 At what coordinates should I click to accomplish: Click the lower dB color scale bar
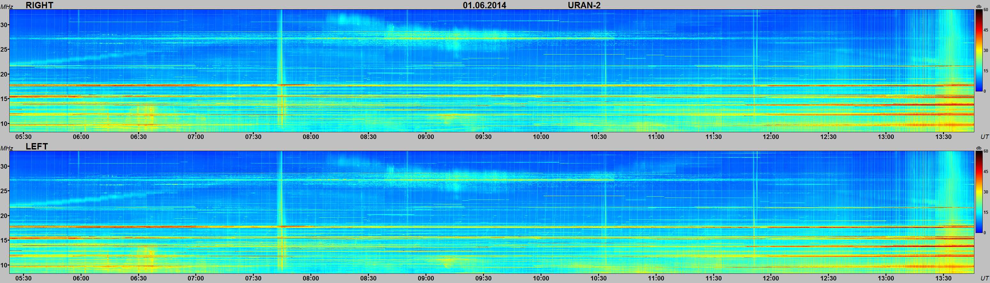coord(979,192)
